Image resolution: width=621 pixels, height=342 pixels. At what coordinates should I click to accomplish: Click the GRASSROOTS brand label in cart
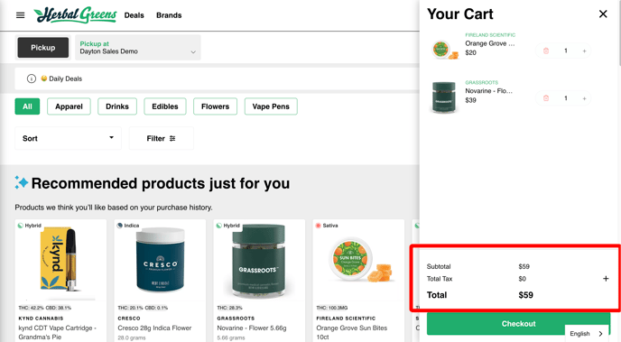pos(482,82)
